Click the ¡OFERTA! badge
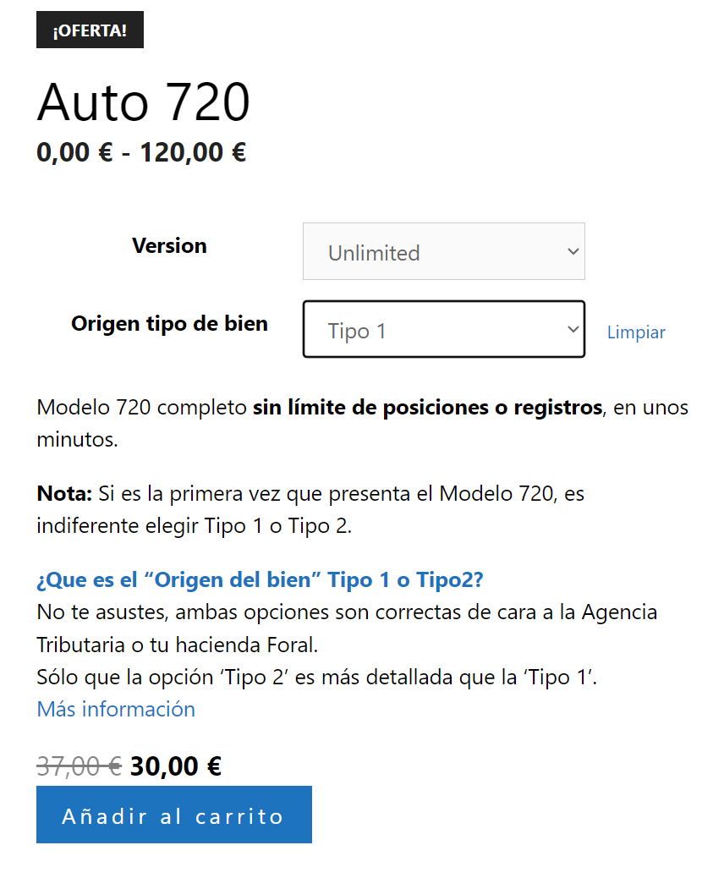The width and height of the screenshot is (713, 878). point(90,29)
